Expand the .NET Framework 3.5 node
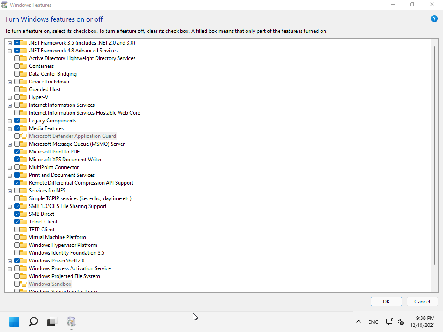Screen dimensions: 443x332 point(10,43)
